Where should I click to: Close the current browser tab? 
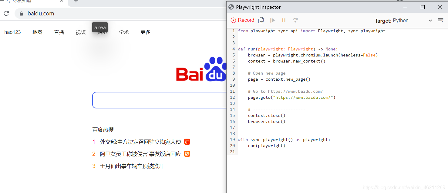(62, 1)
